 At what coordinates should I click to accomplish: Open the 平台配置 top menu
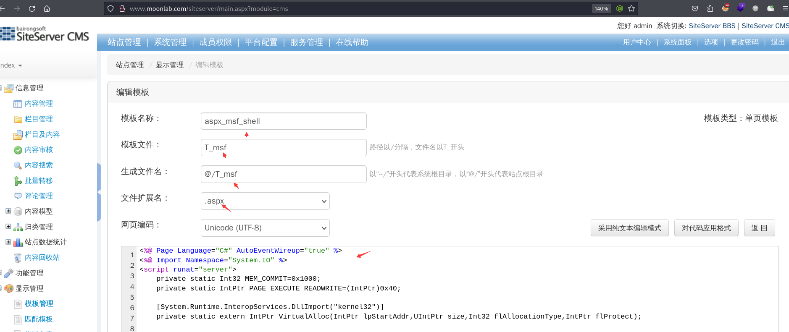(261, 42)
